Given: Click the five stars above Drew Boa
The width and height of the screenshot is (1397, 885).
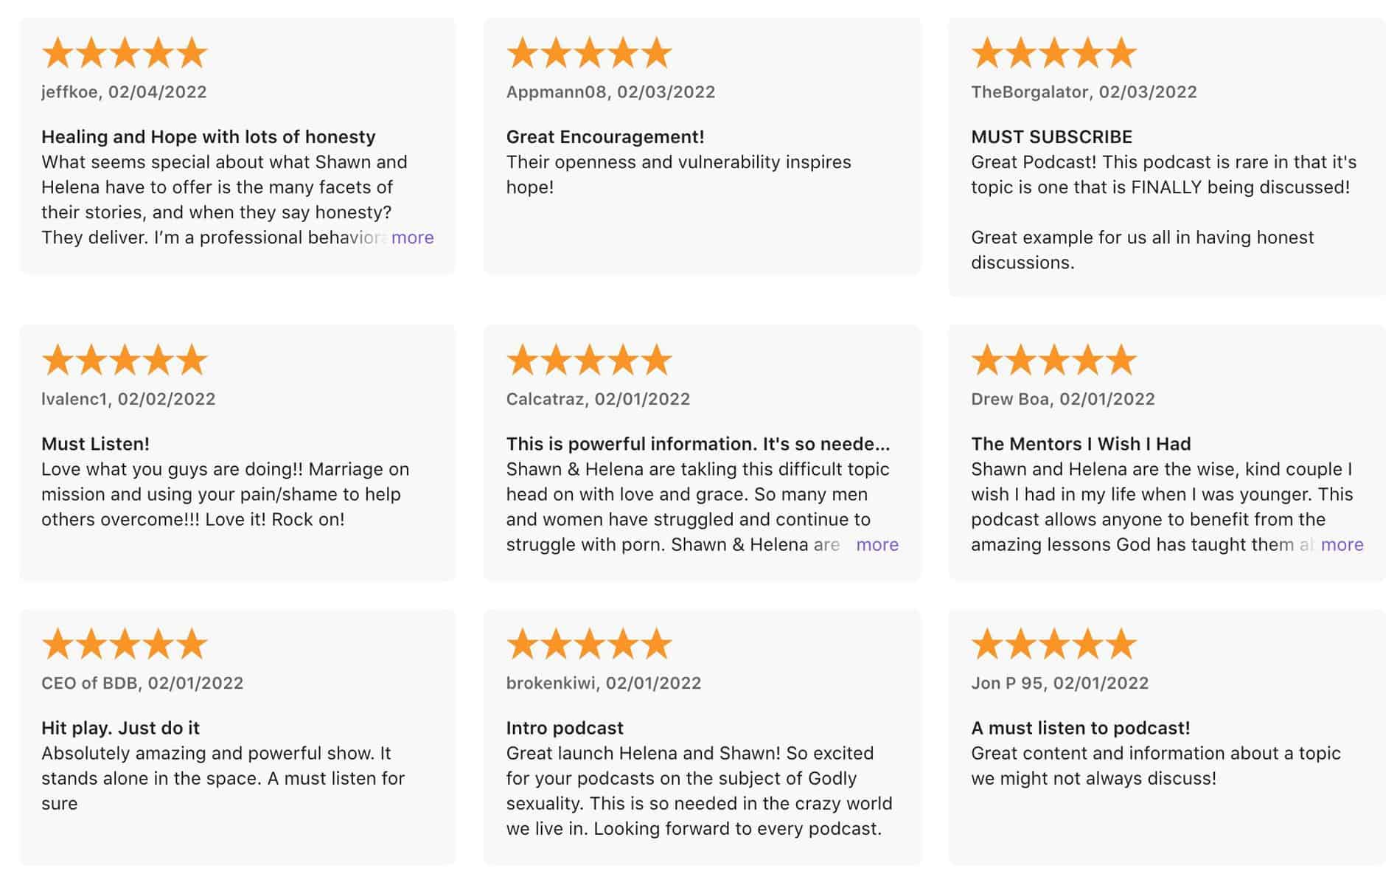Looking at the screenshot, I should [1053, 360].
